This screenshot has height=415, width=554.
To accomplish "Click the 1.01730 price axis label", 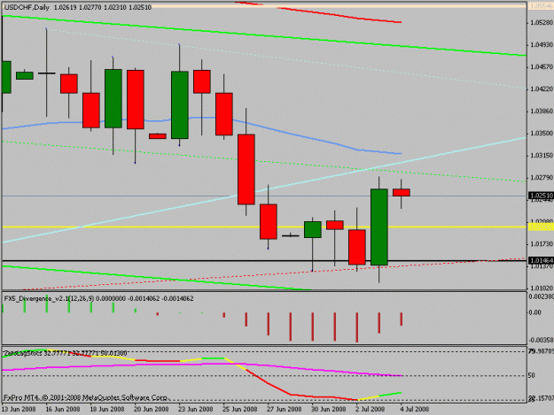I will [x=542, y=244].
